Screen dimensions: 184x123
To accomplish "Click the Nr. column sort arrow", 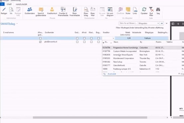I will [x=111, y=43].
